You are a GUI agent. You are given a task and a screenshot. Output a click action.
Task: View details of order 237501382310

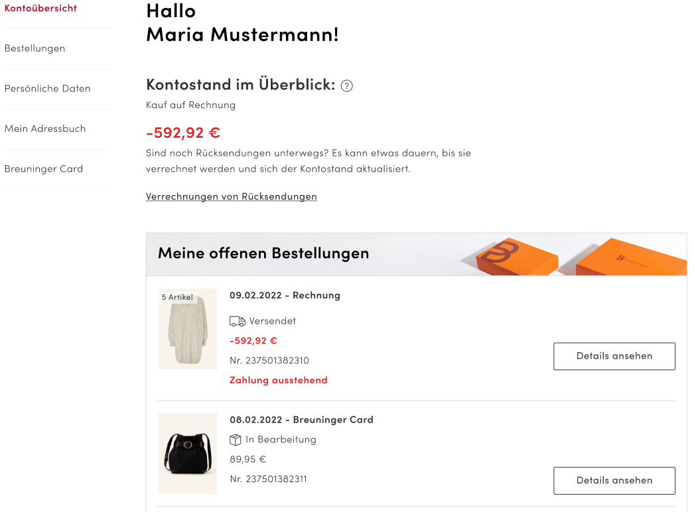(x=614, y=356)
